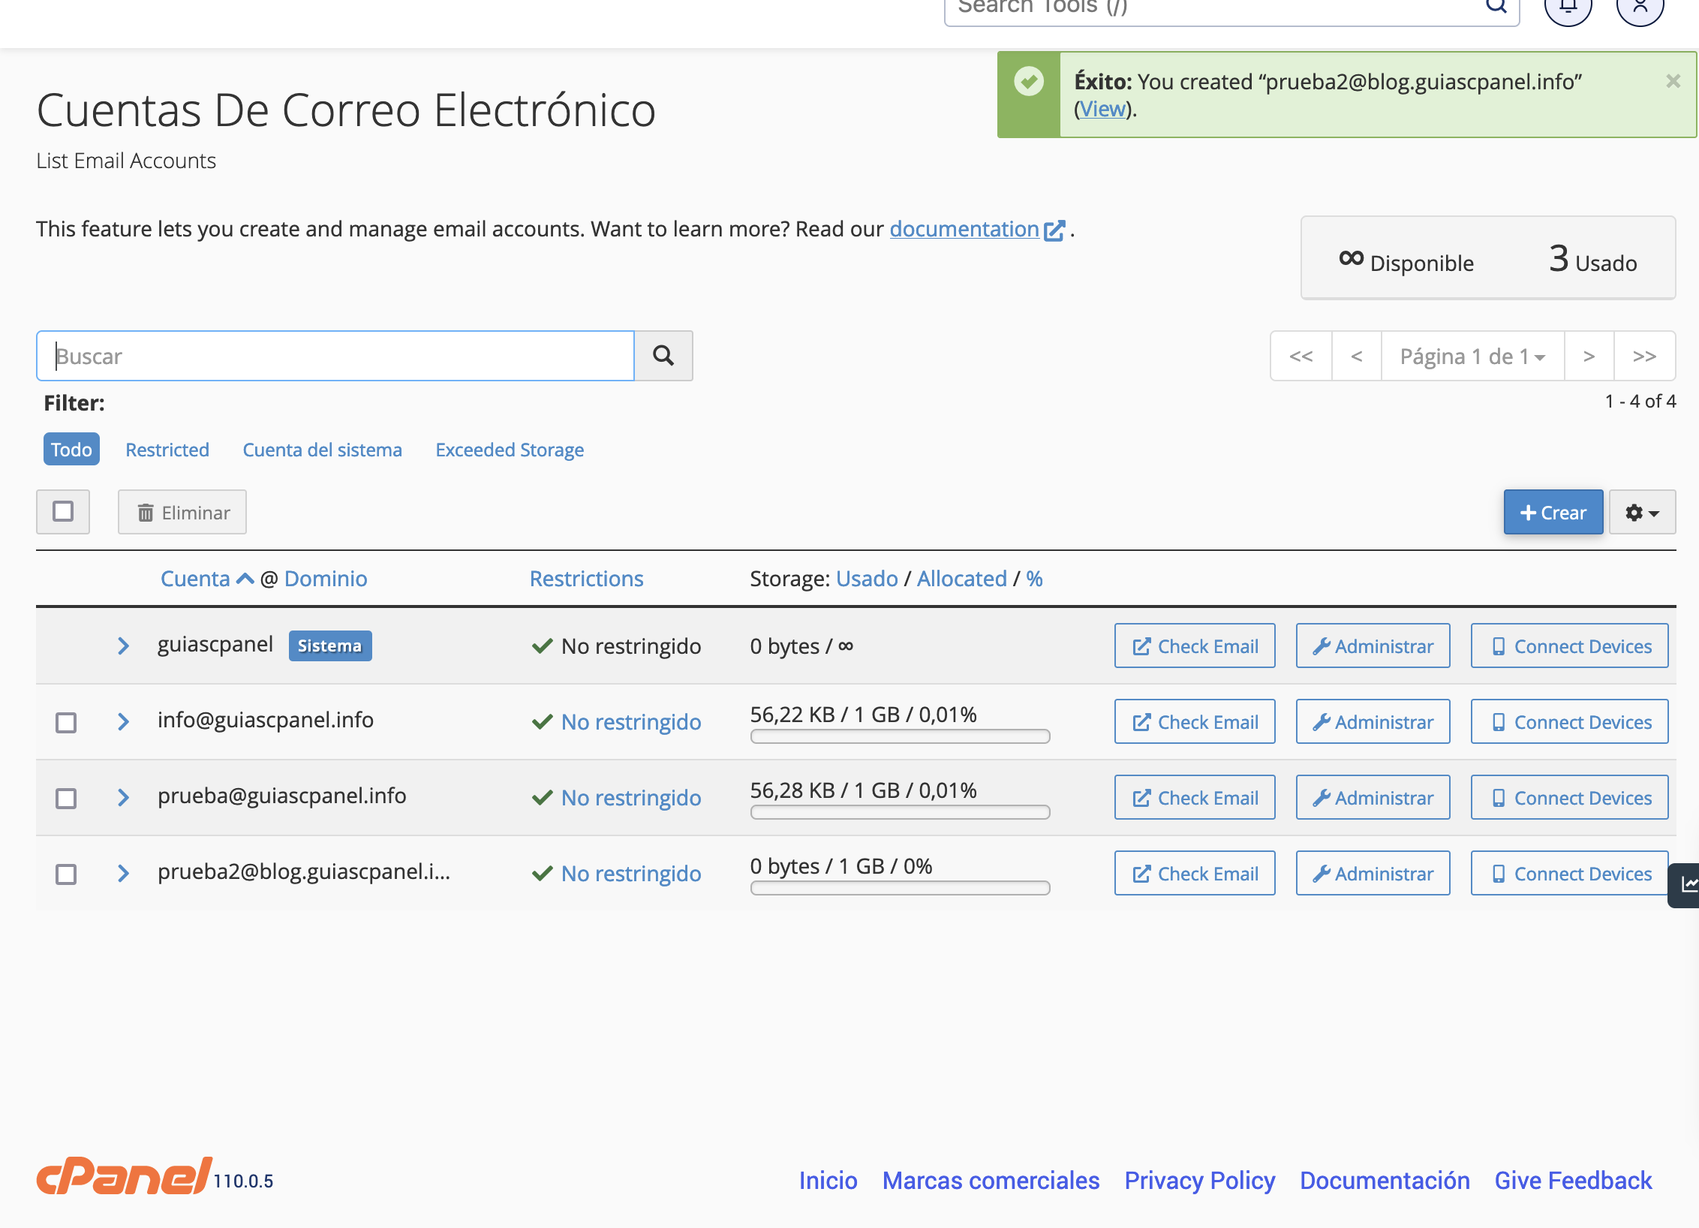
Task: Click Check Email for info@guiascpanel.info
Action: coord(1195,721)
